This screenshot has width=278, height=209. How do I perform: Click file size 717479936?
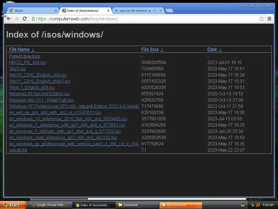coord(152,106)
